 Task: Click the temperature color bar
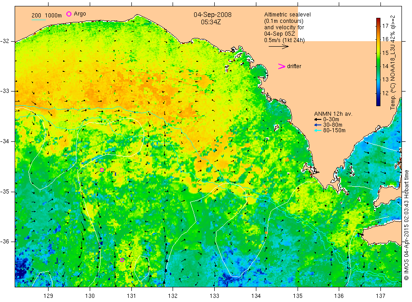(x=379, y=62)
